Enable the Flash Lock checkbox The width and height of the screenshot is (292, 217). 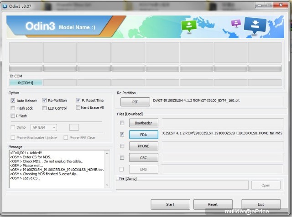point(13,108)
